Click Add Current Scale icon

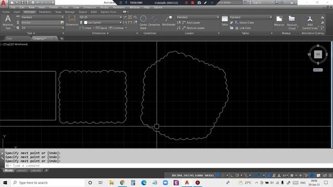(x=310, y=22)
